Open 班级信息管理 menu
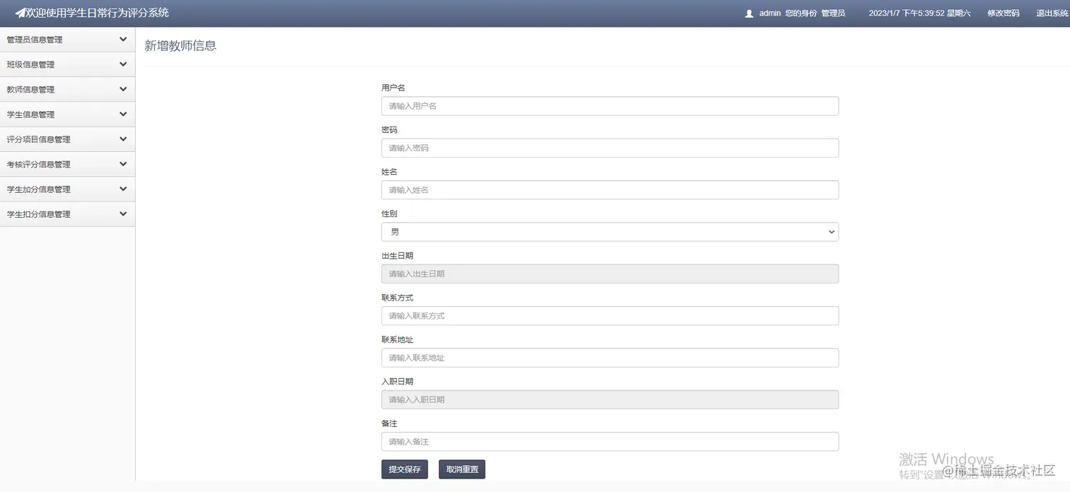The width and height of the screenshot is (1070, 492). click(x=67, y=64)
